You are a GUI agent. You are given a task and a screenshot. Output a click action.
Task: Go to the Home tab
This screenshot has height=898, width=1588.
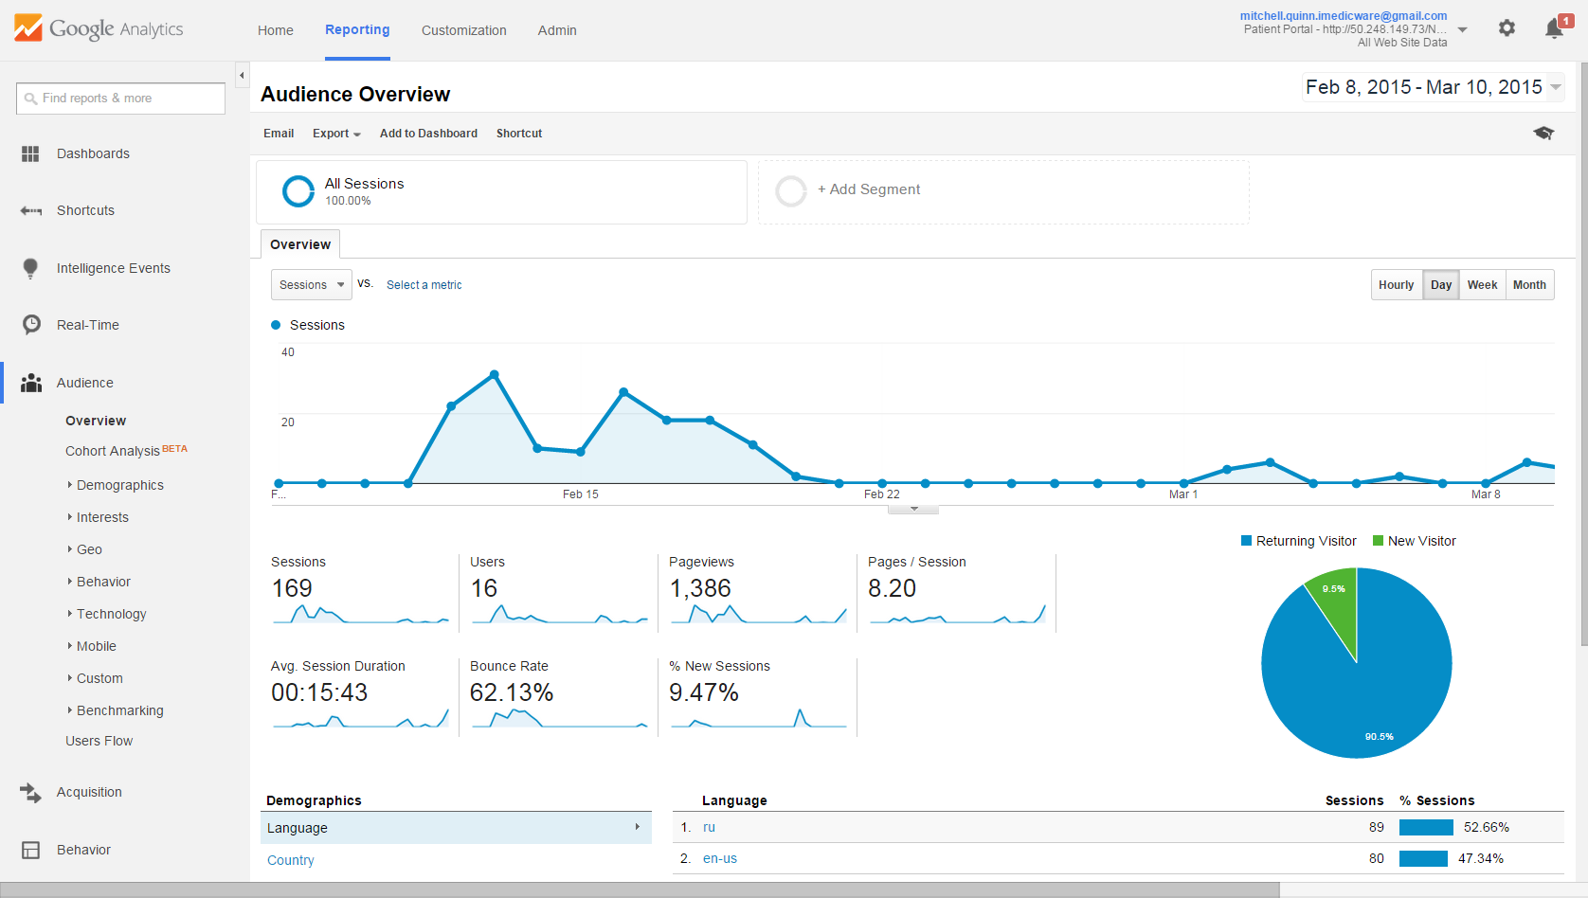pos(276,30)
